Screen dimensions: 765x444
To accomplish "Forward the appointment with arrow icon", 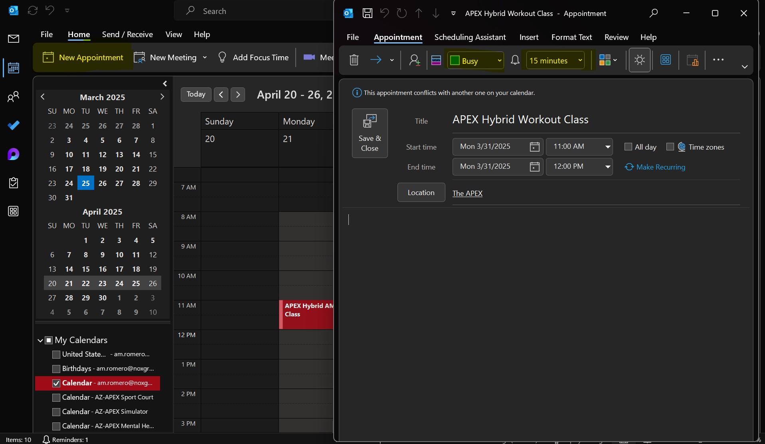I will click(x=376, y=60).
